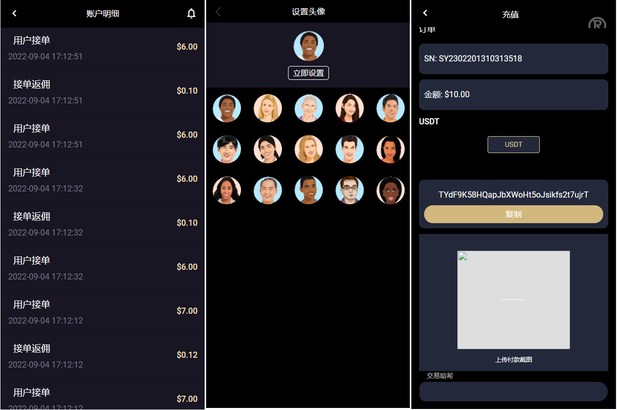Click the SN order number field
The height and width of the screenshot is (410, 617).
(514, 59)
